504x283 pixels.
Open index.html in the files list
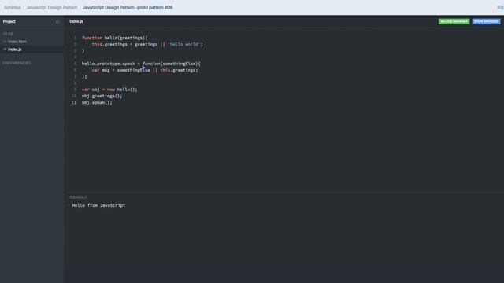17,42
